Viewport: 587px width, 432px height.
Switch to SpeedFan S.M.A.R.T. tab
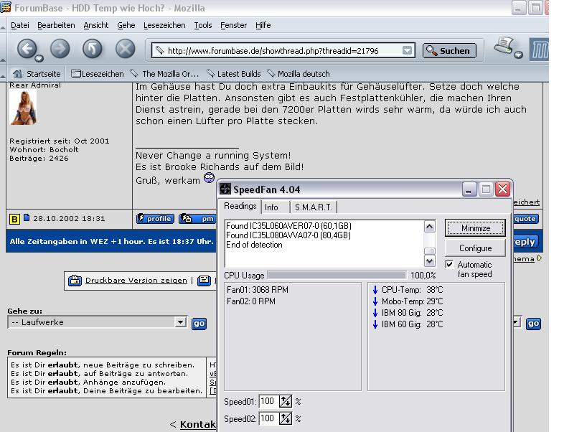point(314,207)
